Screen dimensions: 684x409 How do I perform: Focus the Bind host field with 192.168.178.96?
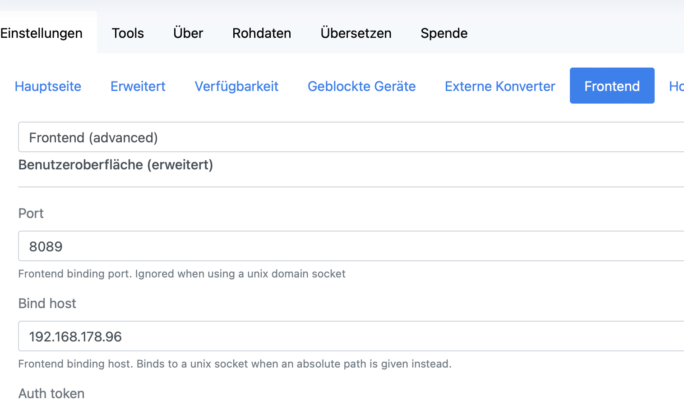pos(351,336)
